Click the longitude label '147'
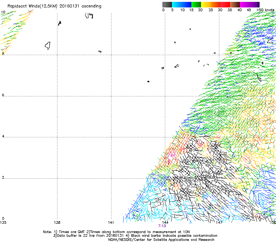The width and height of the screenshot is (276, 242). [x=219, y=223]
